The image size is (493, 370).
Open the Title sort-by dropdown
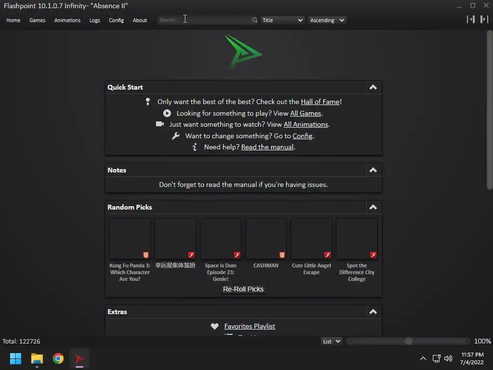(282, 20)
